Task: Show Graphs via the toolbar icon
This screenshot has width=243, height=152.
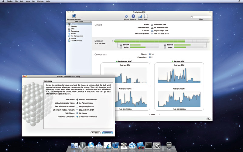Action: coord(140,16)
